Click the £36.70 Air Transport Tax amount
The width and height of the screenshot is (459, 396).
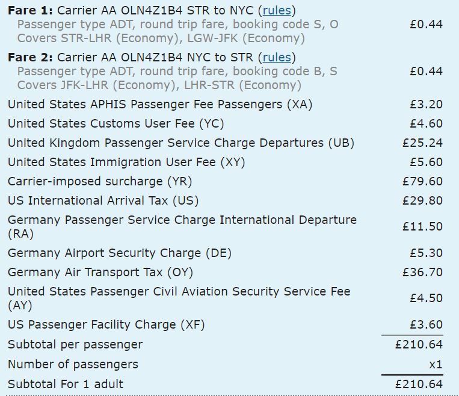422,273
